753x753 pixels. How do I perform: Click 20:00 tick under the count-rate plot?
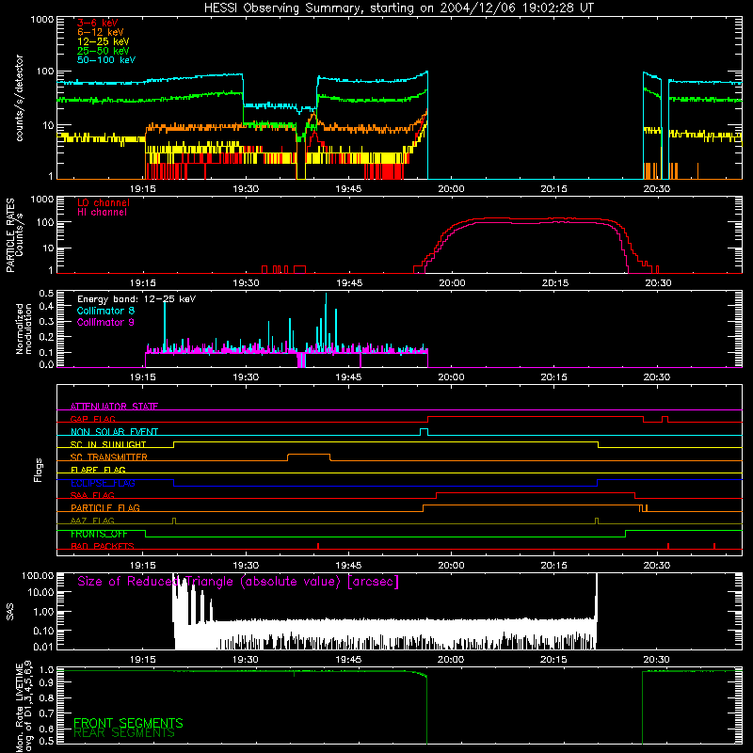point(452,189)
